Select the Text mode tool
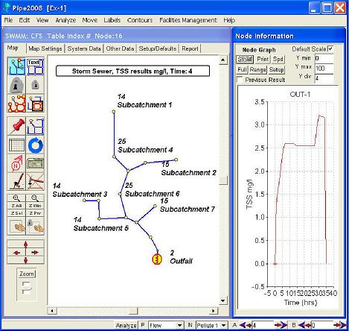This screenshot has width=349, height=331. coord(36,66)
